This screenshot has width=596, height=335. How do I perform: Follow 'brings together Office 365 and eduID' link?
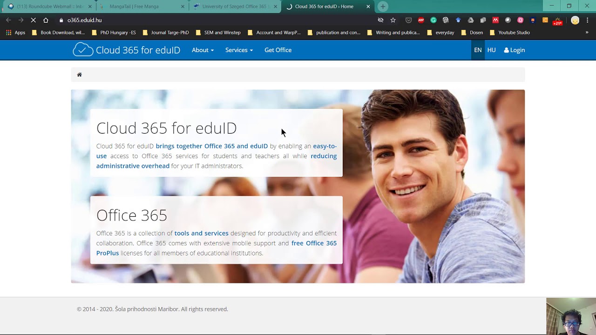pyautogui.click(x=212, y=146)
